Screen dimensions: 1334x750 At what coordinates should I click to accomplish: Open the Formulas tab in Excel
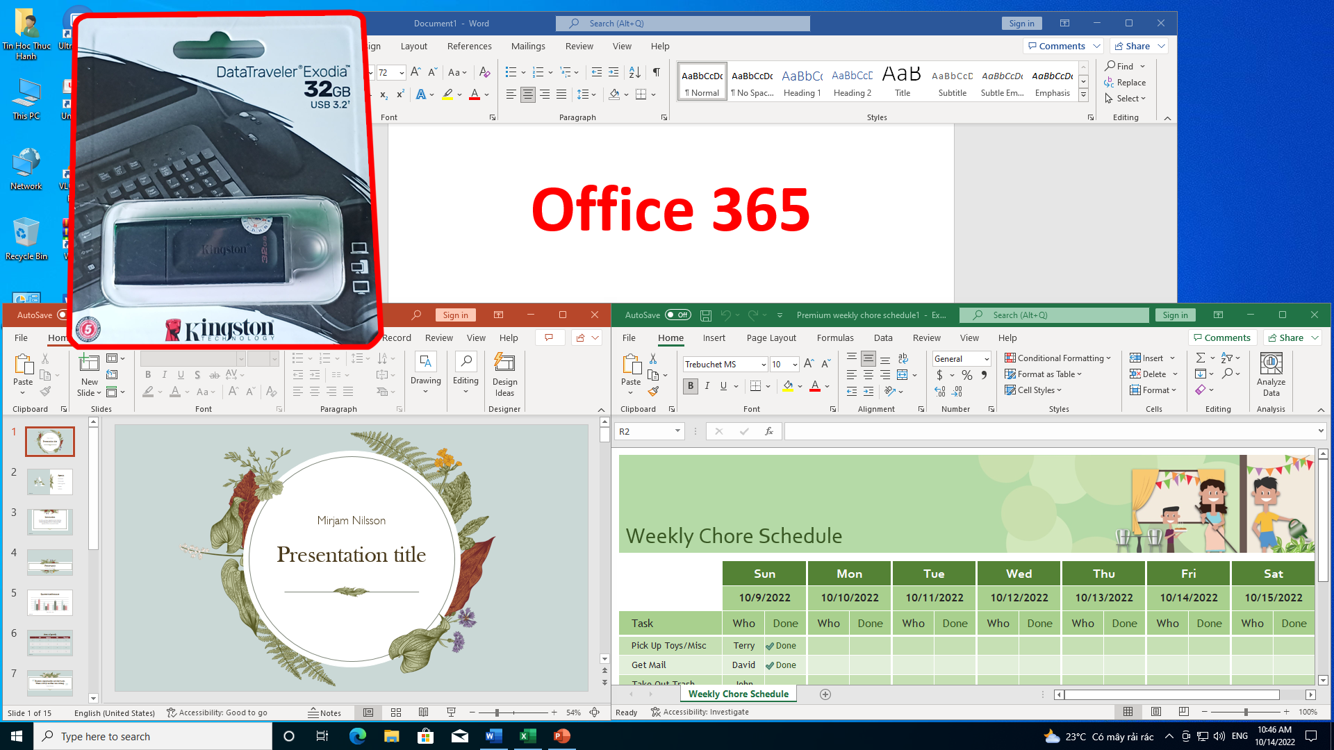tap(834, 338)
